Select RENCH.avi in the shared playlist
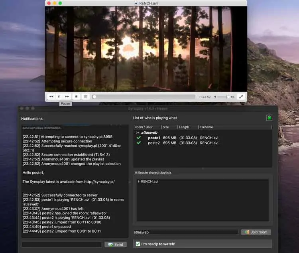The height and width of the screenshot is (253, 299). (149, 182)
